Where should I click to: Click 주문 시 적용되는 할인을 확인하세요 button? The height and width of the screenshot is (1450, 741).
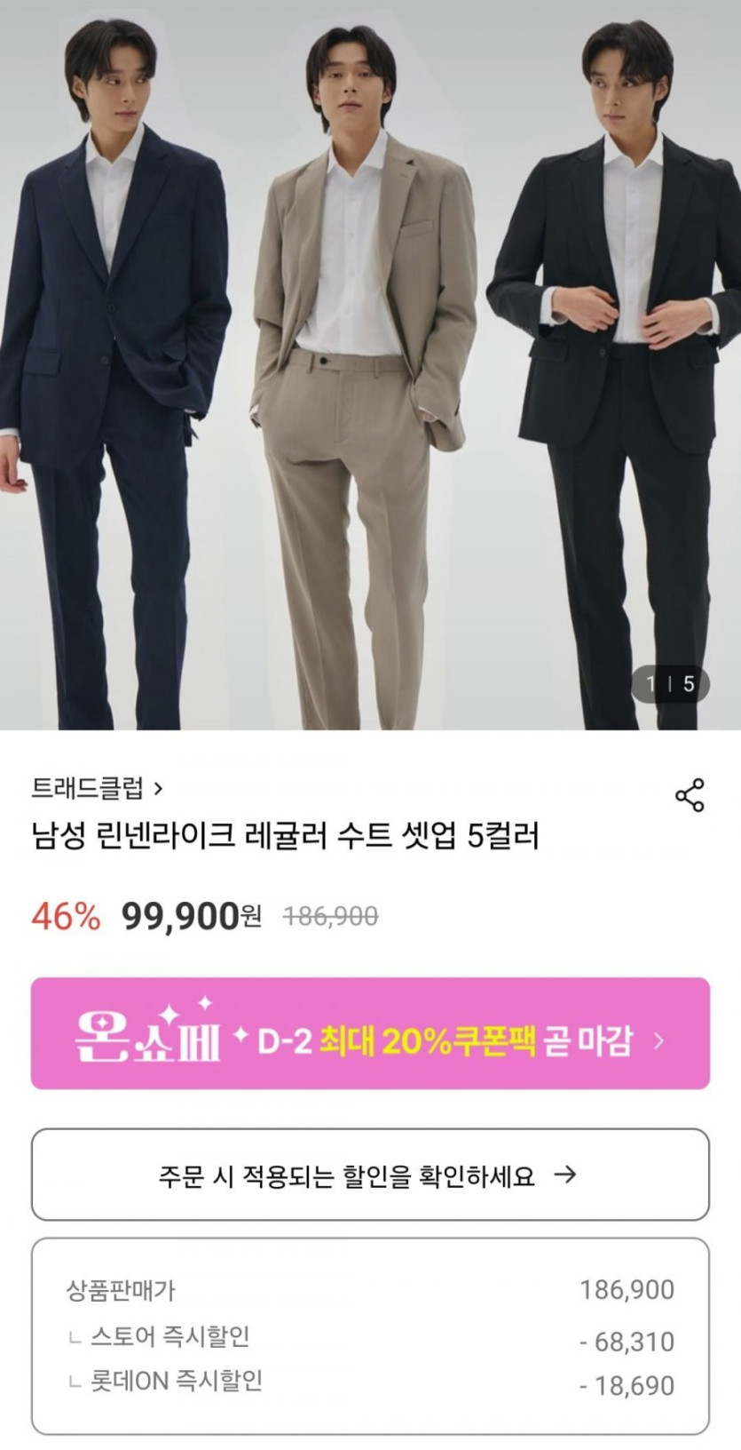tap(370, 1175)
